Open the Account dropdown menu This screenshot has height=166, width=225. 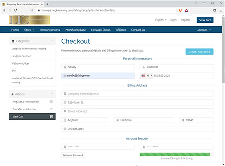pos(204,30)
